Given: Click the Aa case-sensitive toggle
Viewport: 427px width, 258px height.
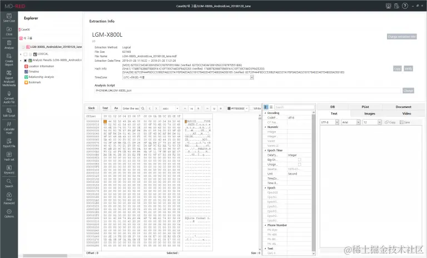Looking at the screenshot, I should coord(116,108).
